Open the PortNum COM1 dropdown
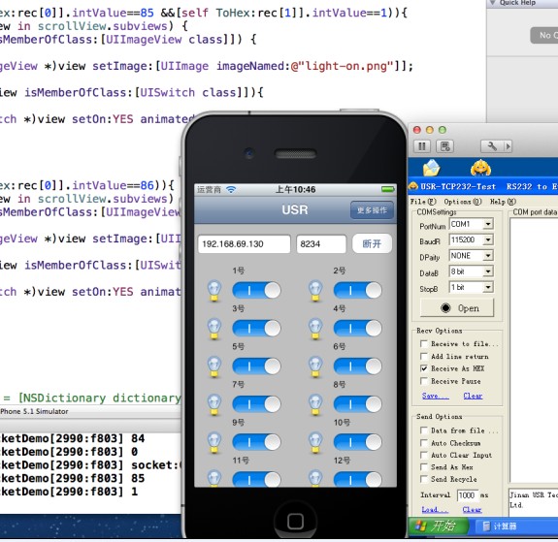This screenshot has height=542, width=558. point(488,224)
